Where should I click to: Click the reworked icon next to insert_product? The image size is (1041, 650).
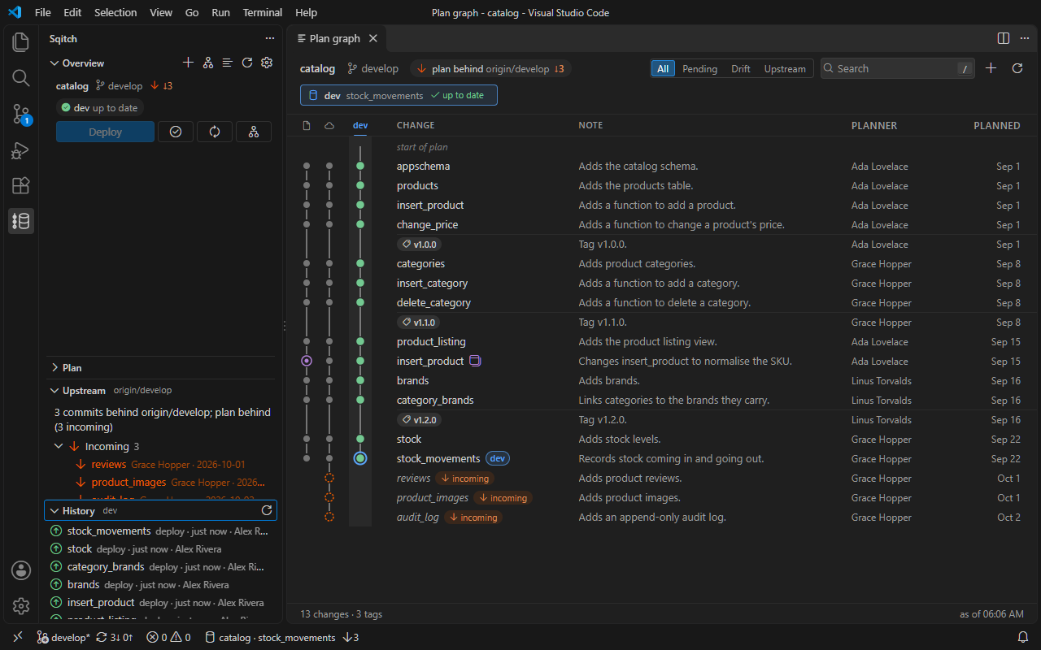point(476,361)
